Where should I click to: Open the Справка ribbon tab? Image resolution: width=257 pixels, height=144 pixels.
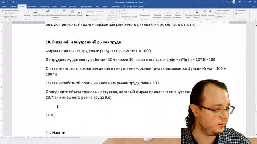pyautogui.click(x=105, y=7)
